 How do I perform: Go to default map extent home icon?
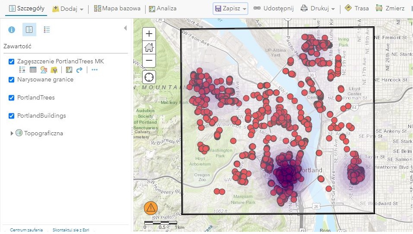tap(149, 47)
